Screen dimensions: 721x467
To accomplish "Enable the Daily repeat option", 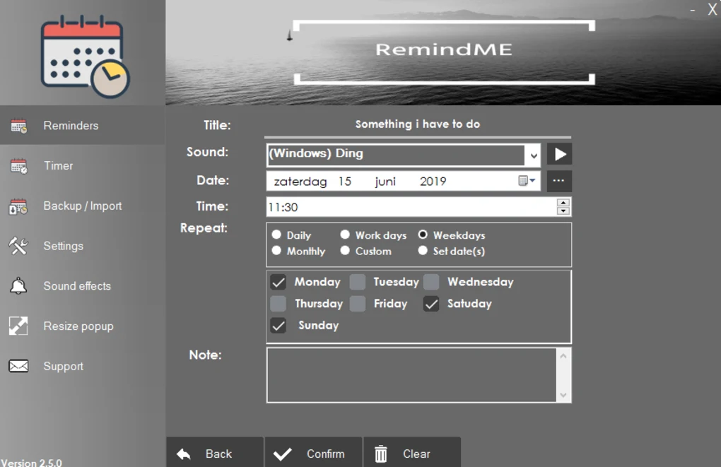I will tap(277, 235).
